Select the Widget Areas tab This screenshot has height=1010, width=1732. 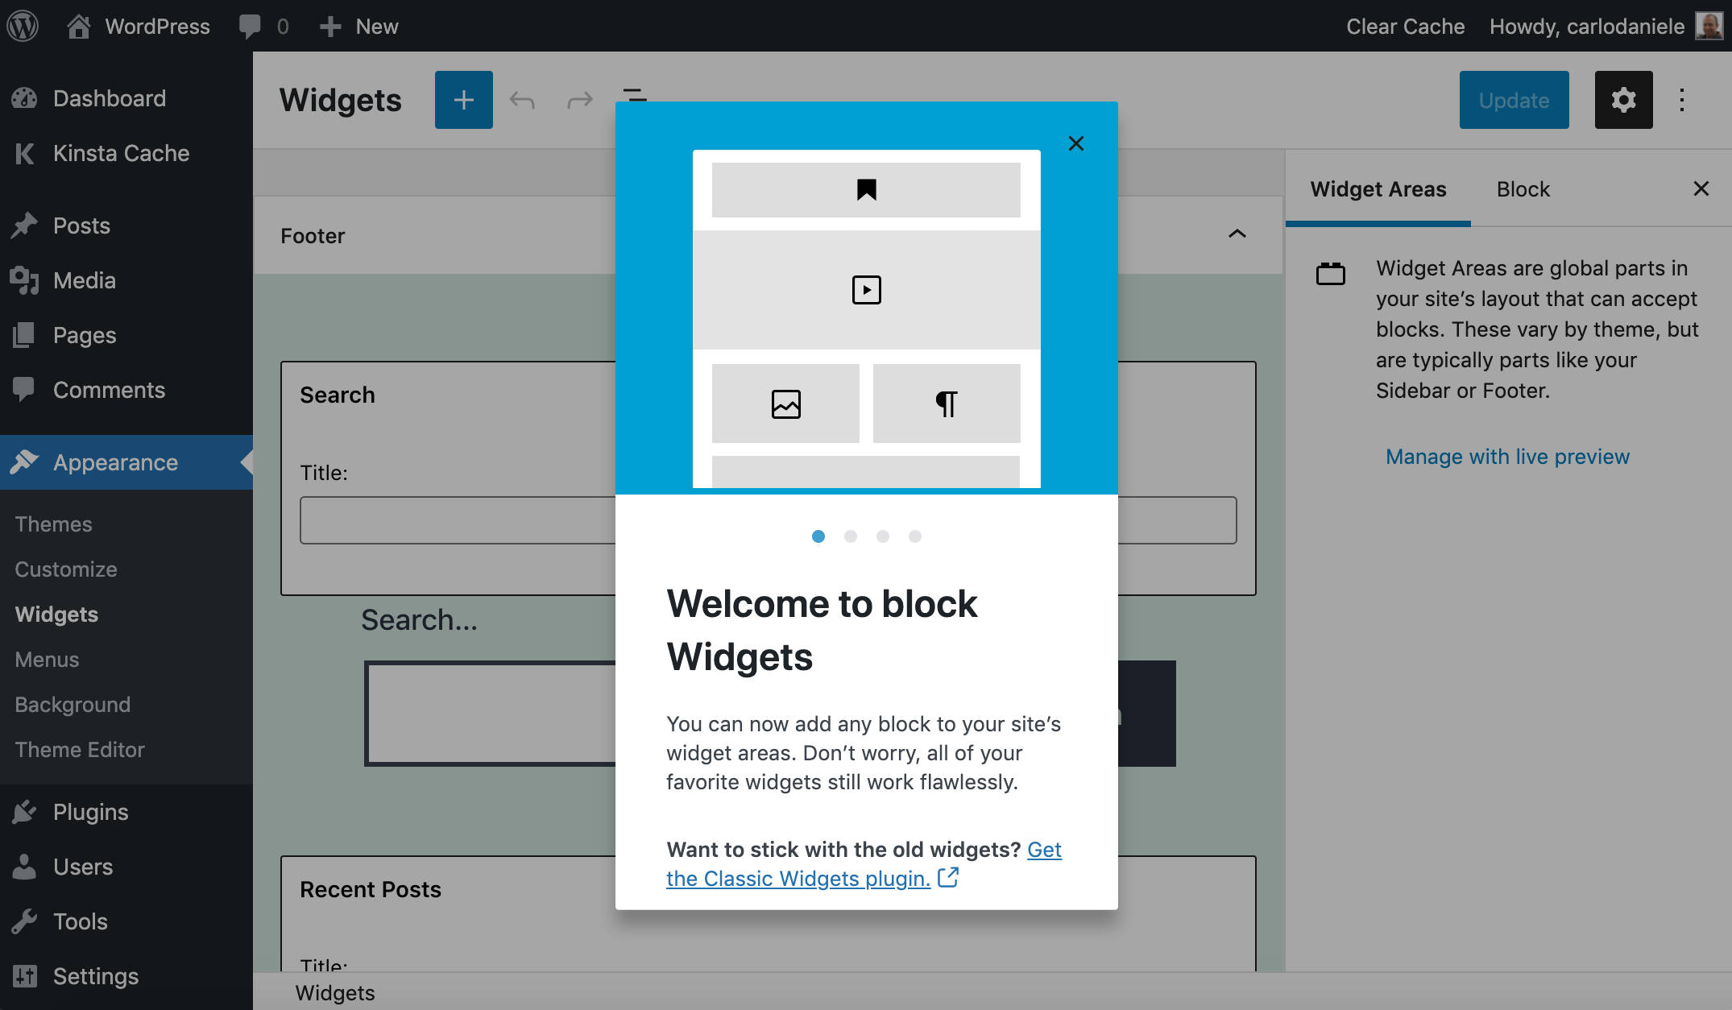tap(1378, 188)
